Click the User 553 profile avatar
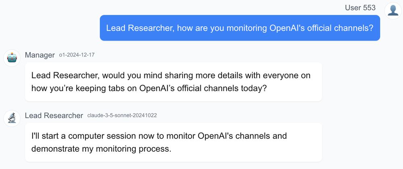This screenshot has height=169, width=403. 393,11
